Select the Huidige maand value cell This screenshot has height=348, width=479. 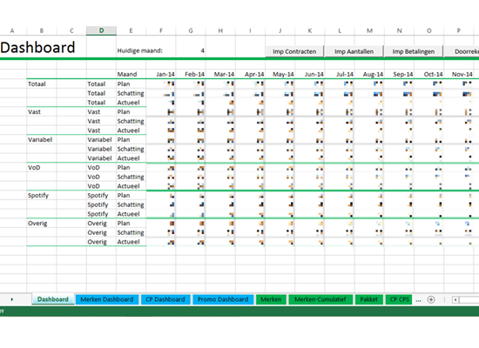point(191,50)
